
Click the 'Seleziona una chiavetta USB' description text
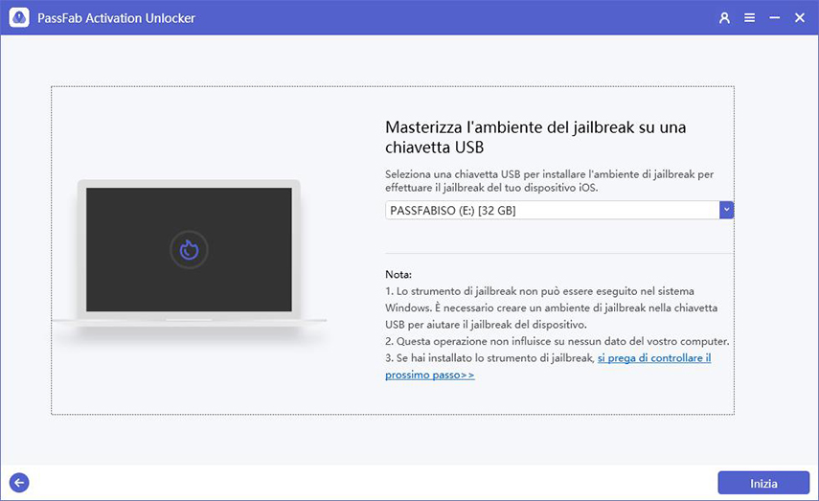[549, 180]
